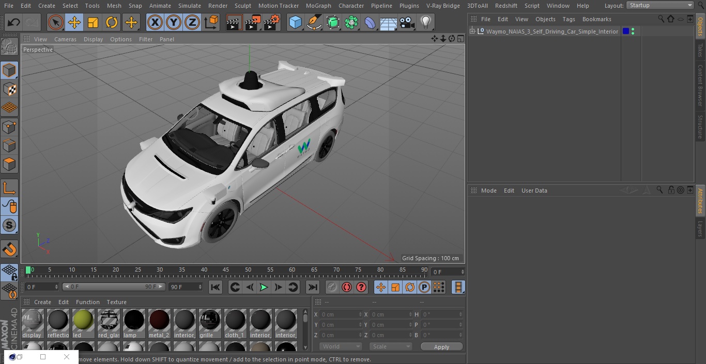The image size is (706, 364).
Task: Click the Undo arrow icon
Action: (14, 22)
